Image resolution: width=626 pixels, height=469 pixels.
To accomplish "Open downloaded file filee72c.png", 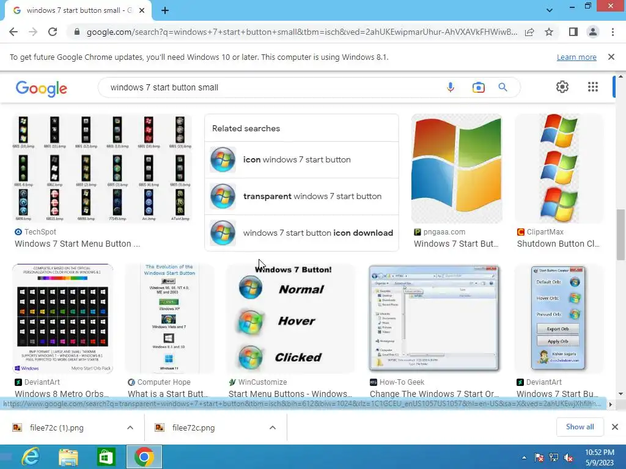I will [x=194, y=428].
